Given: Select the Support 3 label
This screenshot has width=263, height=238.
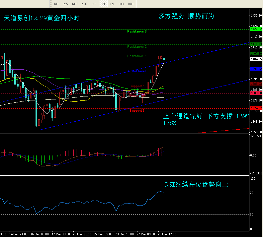Looking at the screenshot, I should pos(137,111).
